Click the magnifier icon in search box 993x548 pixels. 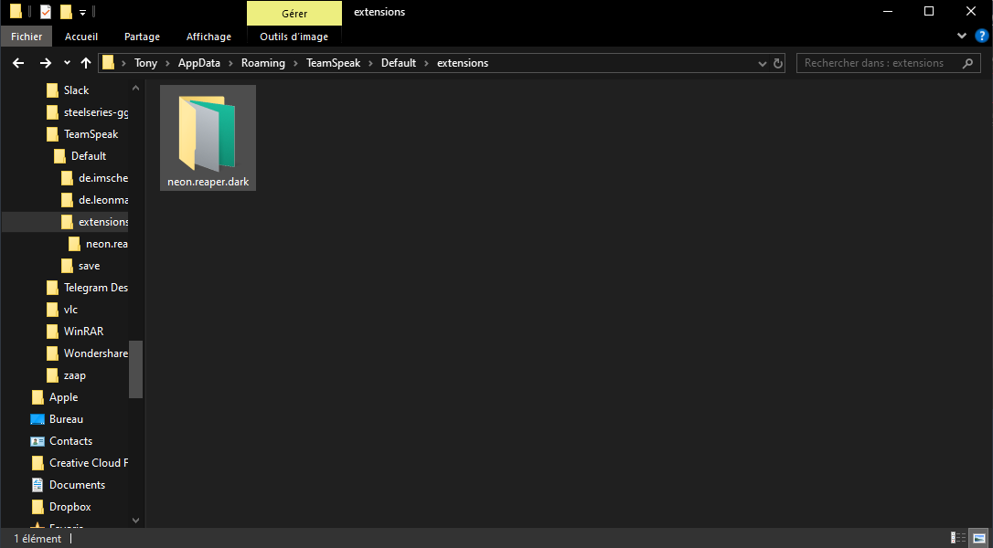[967, 63]
